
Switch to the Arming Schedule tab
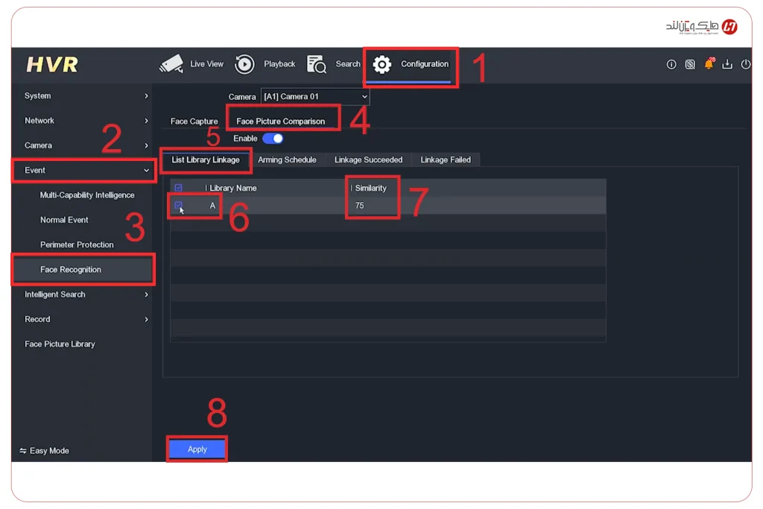click(x=287, y=159)
